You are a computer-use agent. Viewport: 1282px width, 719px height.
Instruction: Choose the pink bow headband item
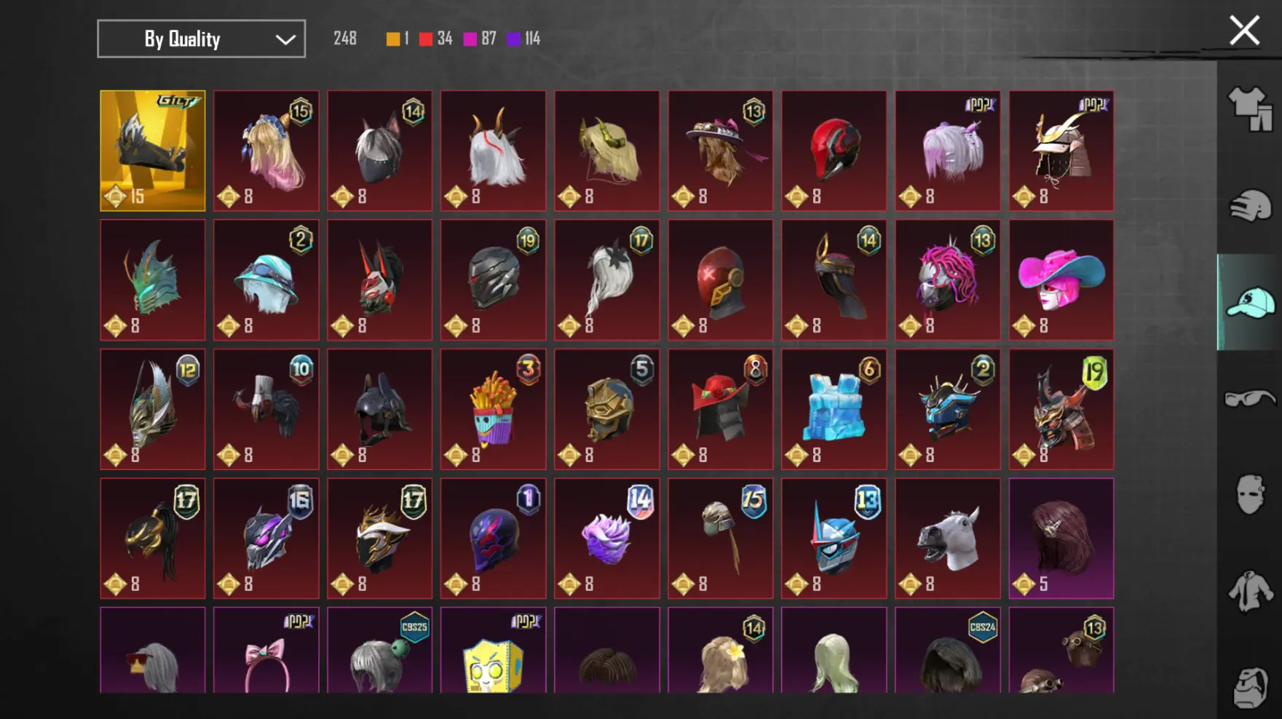click(266, 650)
